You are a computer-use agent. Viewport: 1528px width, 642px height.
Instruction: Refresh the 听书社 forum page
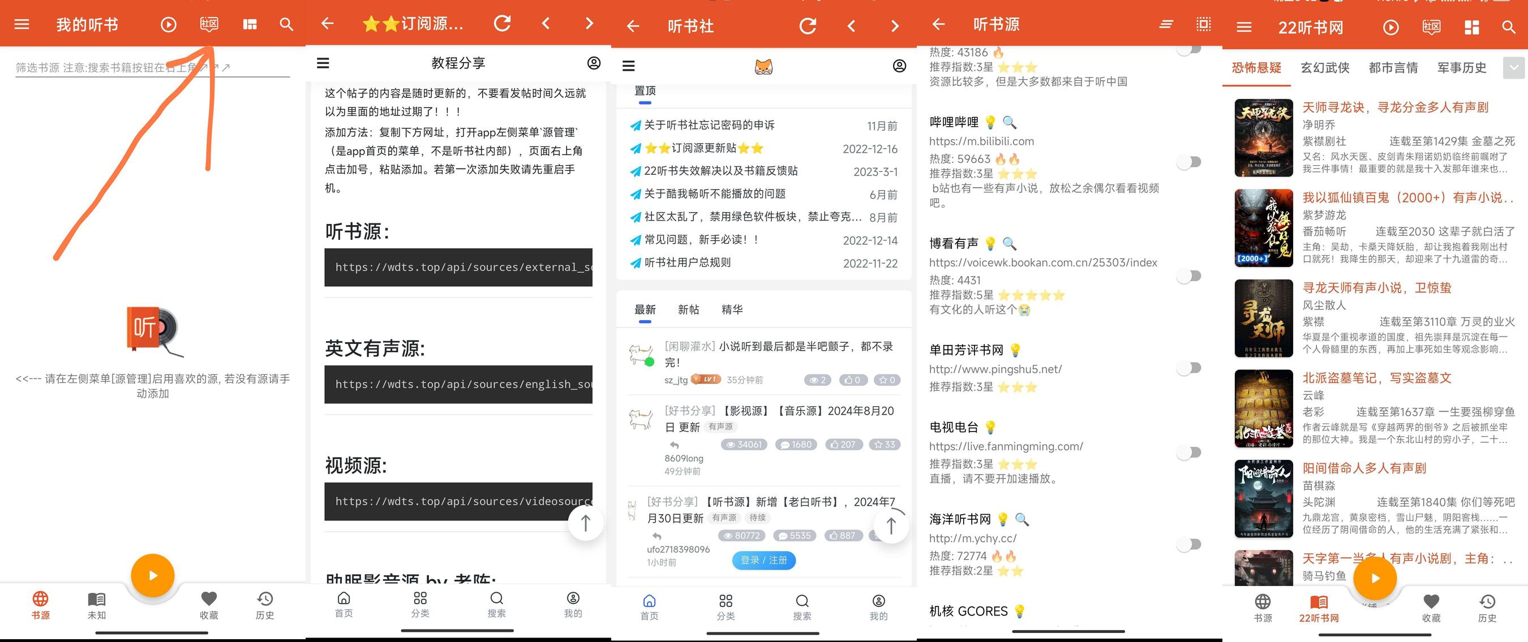coord(808,26)
